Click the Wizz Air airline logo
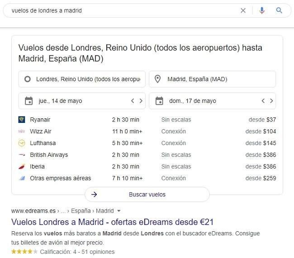This screenshot has width=294, height=258. pos(22,131)
